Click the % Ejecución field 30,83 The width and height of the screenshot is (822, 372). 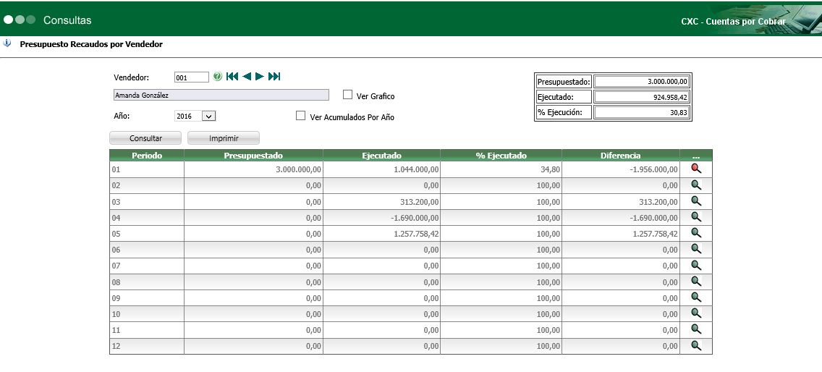click(643, 112)
